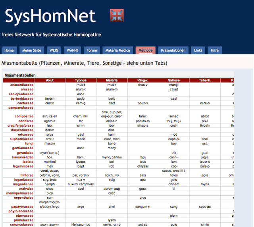Select the malvales row label
The width and height of the screenshot is (254, 227).
click(26, 189)
